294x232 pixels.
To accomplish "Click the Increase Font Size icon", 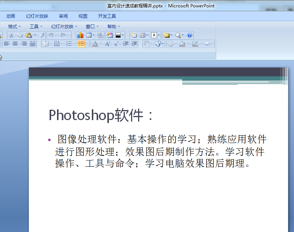I will 107,44.
